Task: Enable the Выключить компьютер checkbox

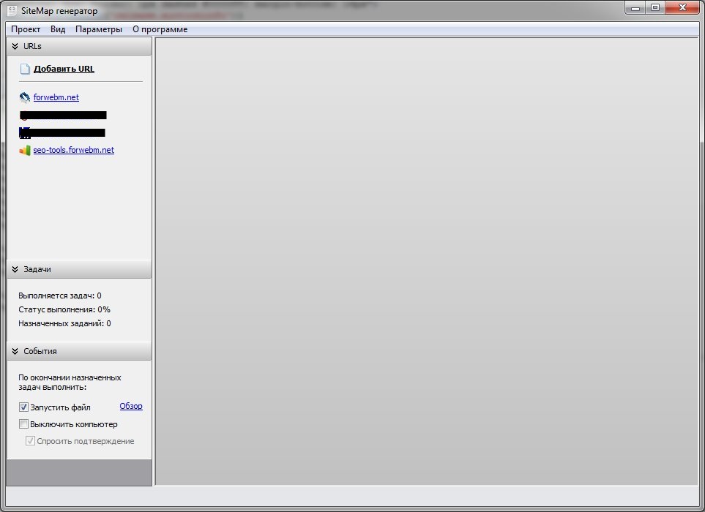Action: (x=23, y=424)
